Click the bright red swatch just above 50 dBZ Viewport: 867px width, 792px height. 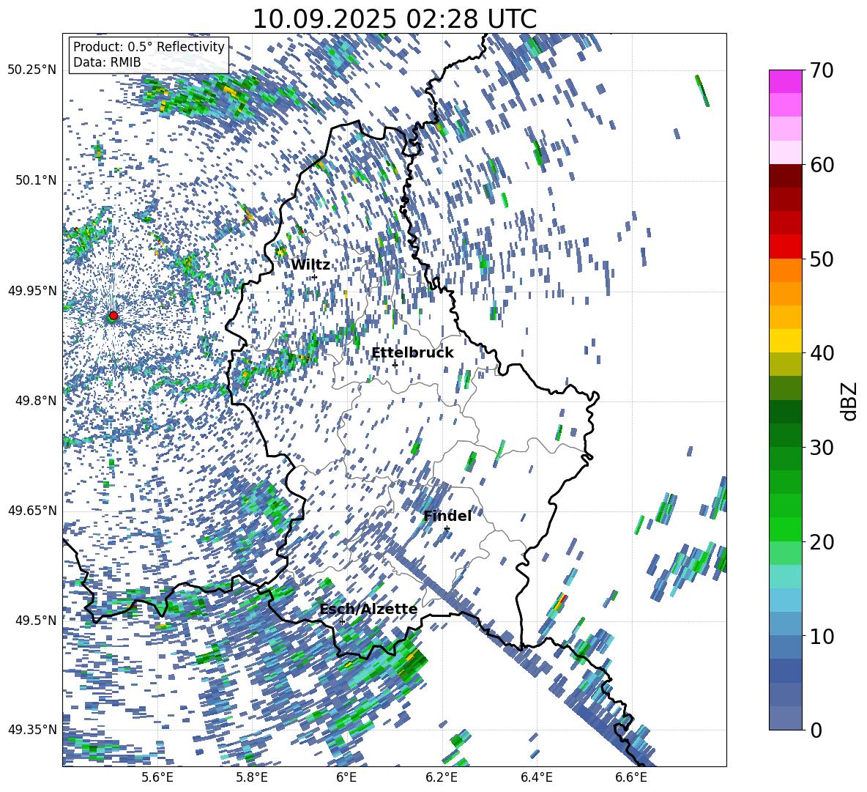785,247
